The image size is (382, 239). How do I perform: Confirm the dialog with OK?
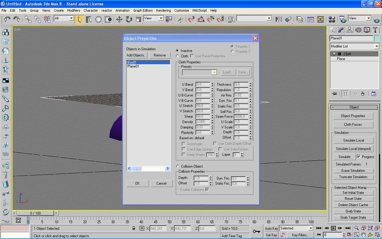point(137,183)
